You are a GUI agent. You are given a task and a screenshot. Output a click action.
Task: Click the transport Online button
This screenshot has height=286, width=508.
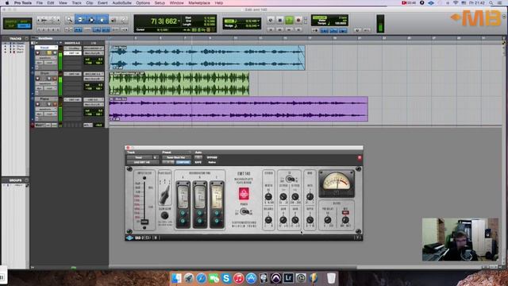click(271, 20)
